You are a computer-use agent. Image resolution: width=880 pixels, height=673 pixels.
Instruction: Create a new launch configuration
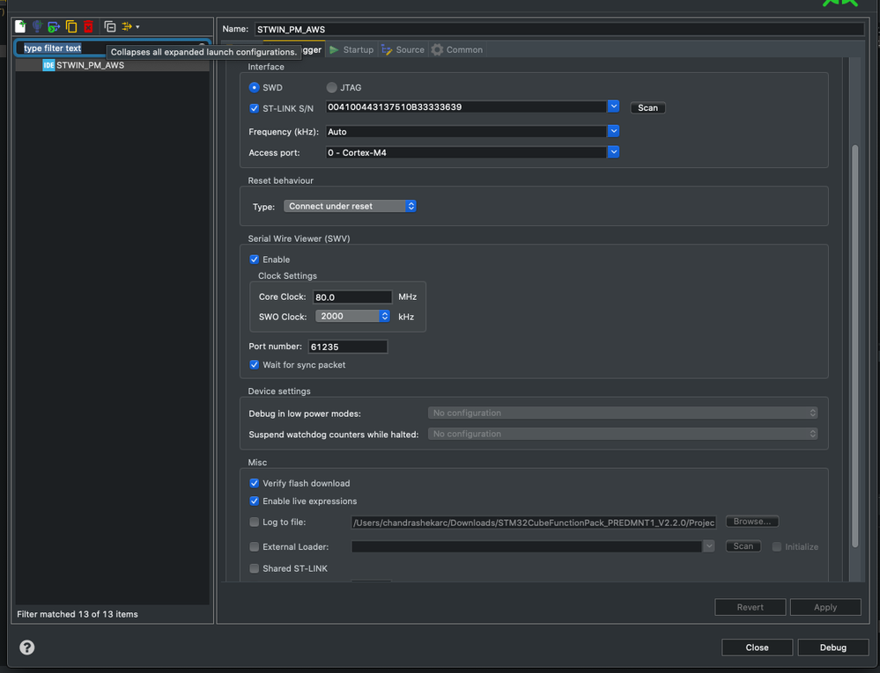20,26
